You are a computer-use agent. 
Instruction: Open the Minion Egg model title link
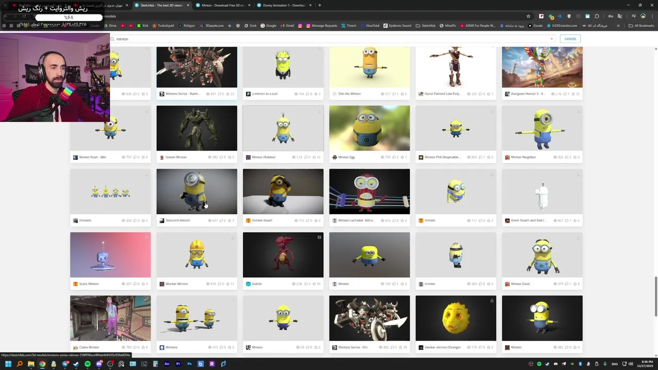pyautogui.click(x=346, y=157)
